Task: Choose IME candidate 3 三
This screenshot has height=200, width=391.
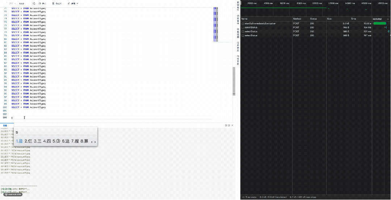Action: (x=38, y=141)
